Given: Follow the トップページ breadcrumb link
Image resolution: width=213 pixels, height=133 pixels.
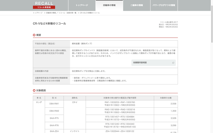Looking at the screenshot, I should 38,13.
